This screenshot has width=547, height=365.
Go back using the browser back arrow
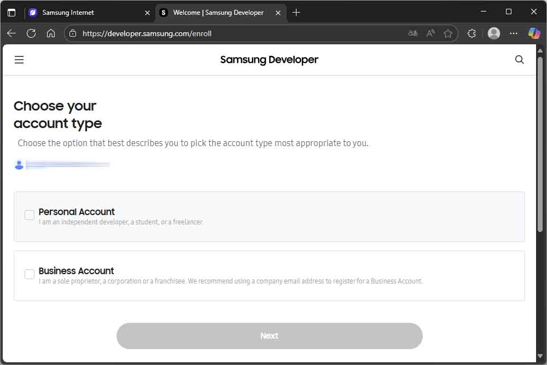11,33
